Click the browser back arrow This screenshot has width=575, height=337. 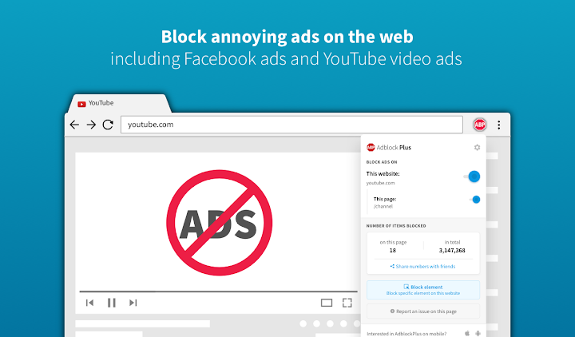tap(74, 125)
